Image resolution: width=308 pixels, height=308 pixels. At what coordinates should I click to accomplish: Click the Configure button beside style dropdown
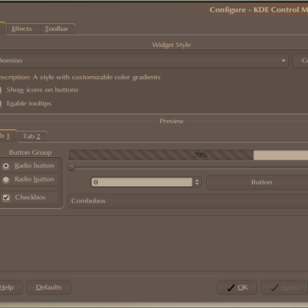point(300,61)
